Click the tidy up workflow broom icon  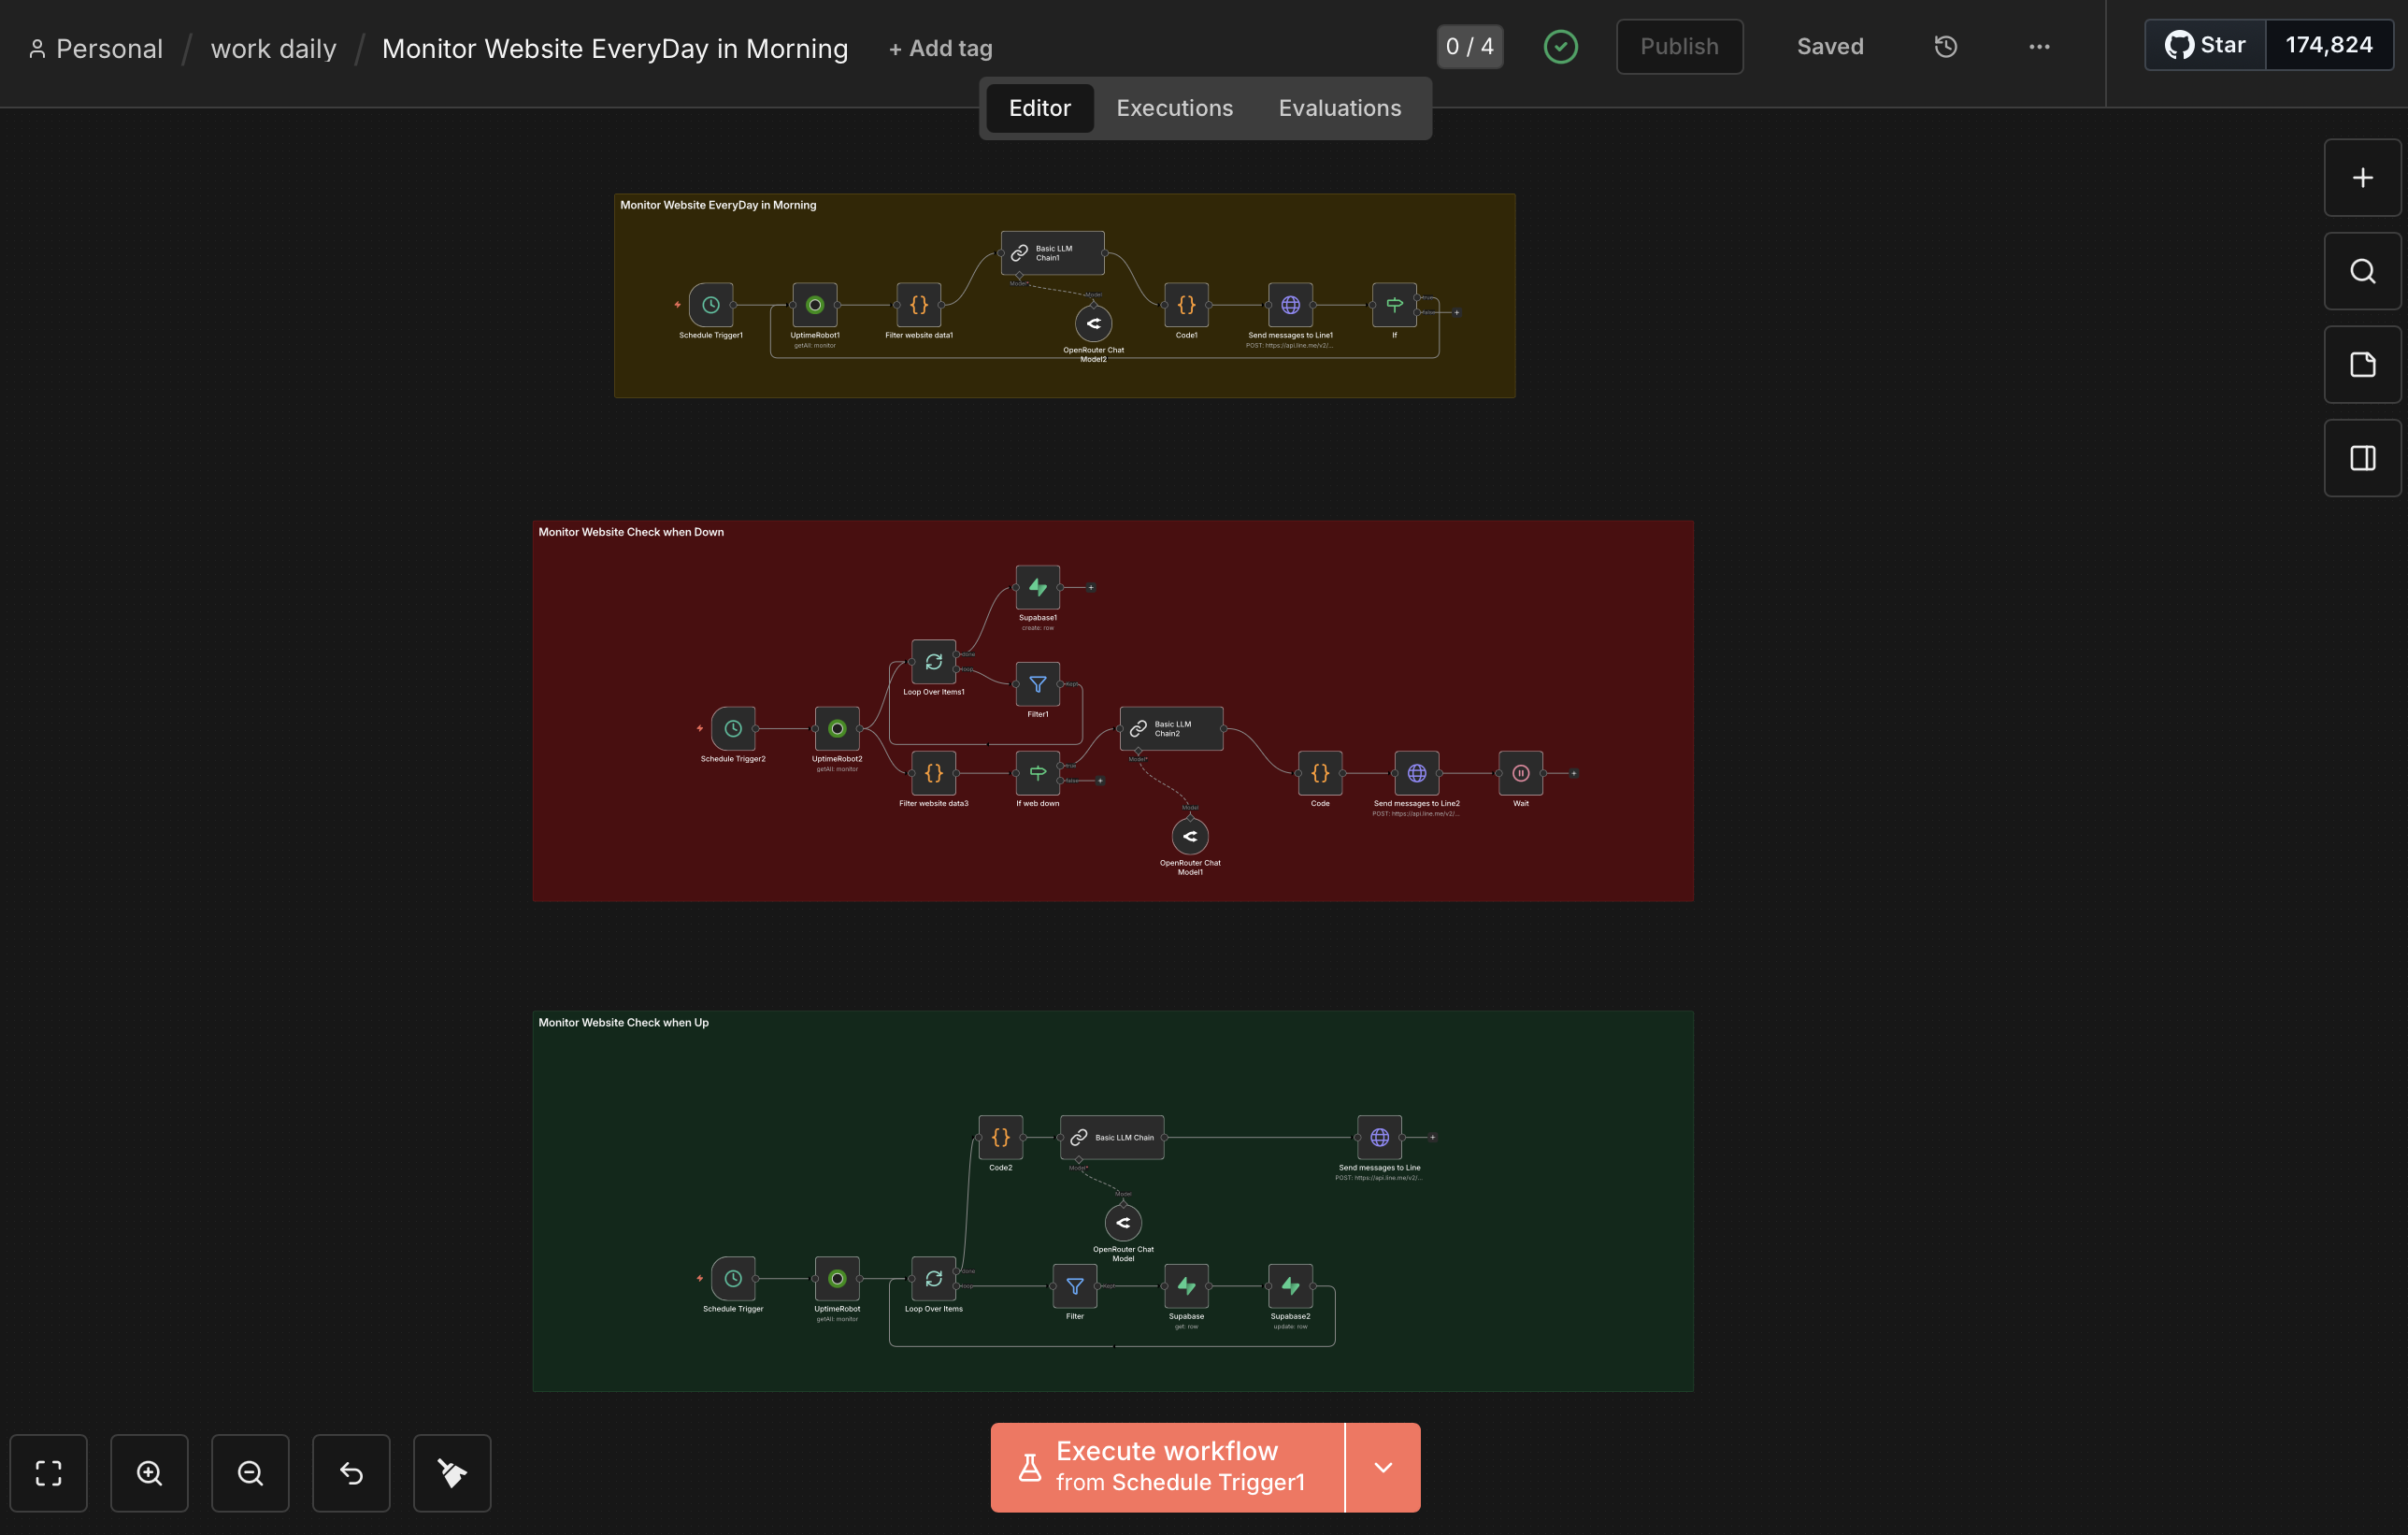[452, 1473]
